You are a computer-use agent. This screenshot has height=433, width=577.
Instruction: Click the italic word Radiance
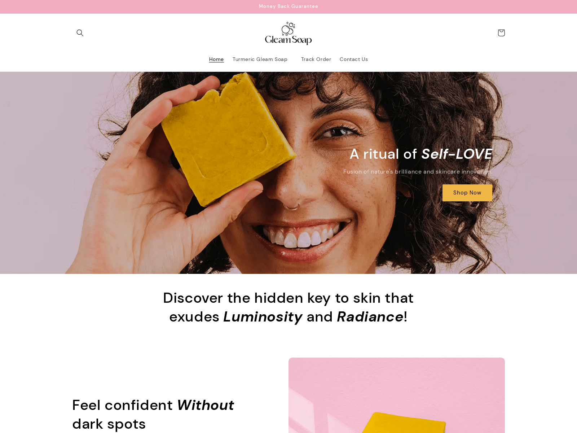[370, 317]
